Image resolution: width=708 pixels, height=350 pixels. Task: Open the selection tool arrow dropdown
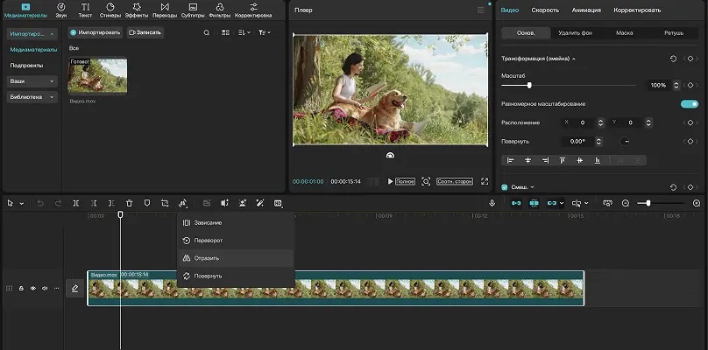[22, 204]
